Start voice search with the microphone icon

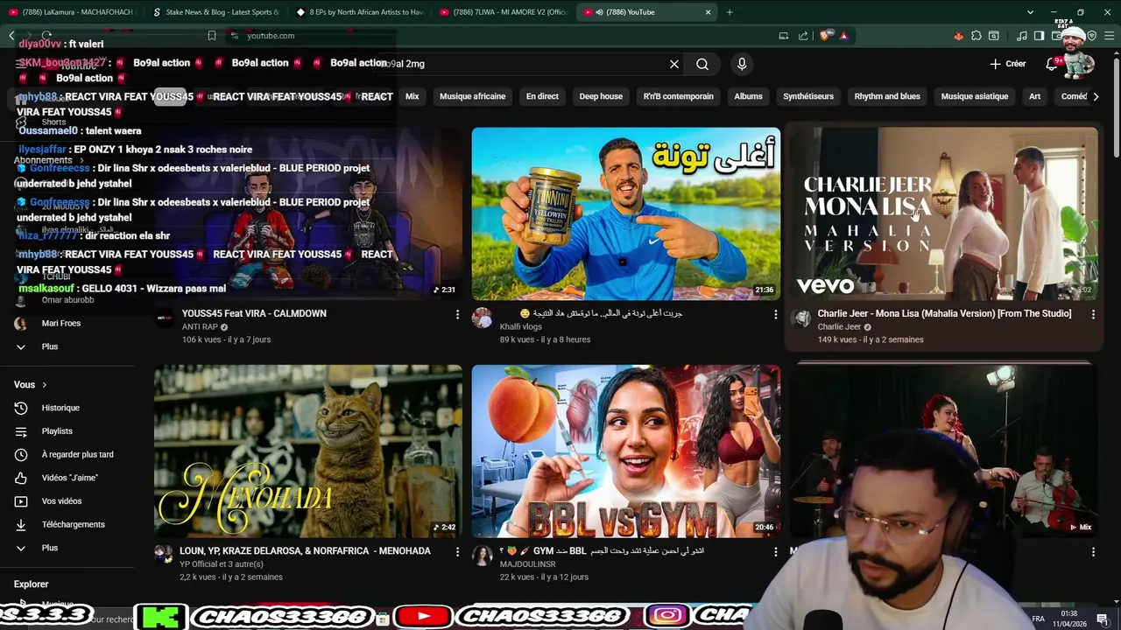(x=742, y=64)
